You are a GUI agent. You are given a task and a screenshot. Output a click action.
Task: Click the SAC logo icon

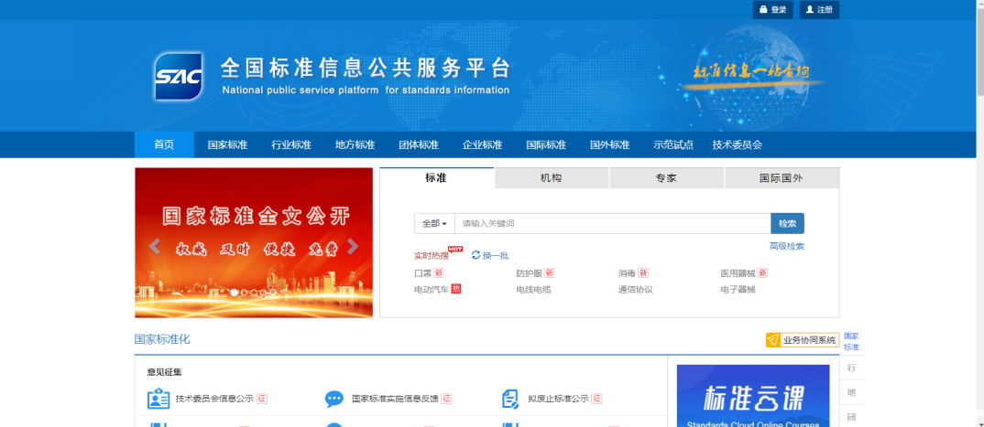click(x=178, y=76)
